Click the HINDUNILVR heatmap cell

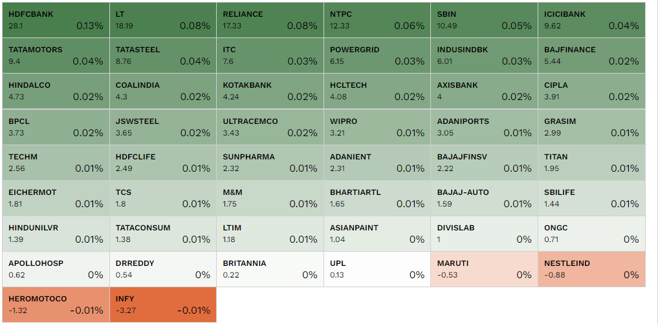pos(56,234)
